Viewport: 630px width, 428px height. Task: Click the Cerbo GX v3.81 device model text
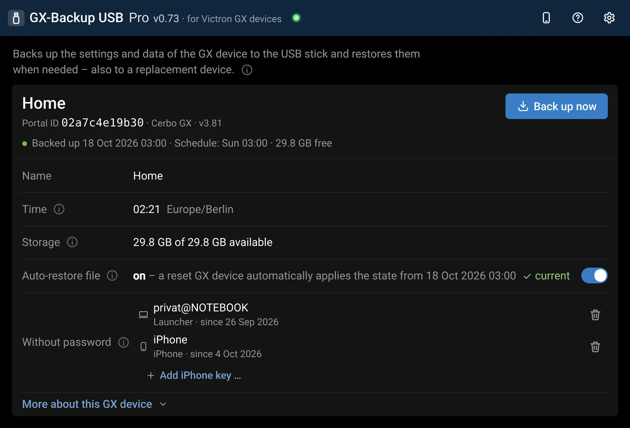tap(187, 123)
